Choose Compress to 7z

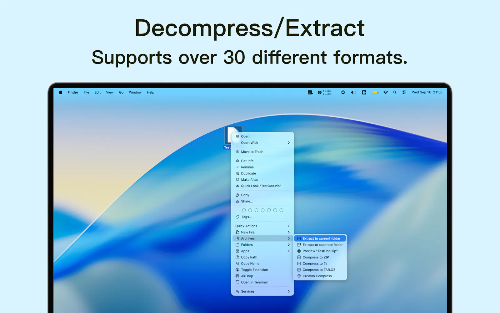click(320, 264)
